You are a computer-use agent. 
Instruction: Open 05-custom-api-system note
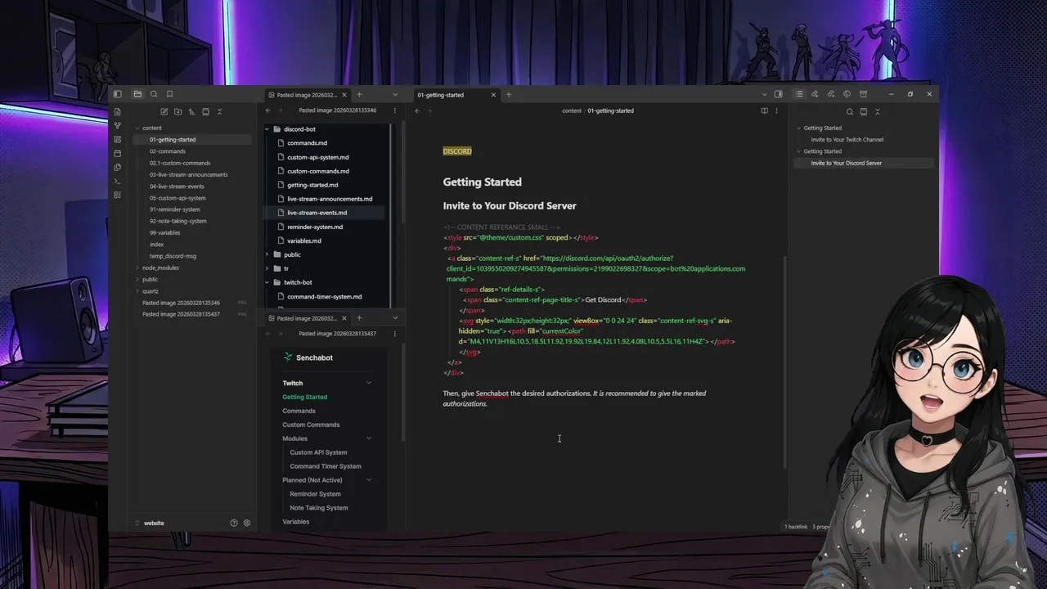point(177,198)
